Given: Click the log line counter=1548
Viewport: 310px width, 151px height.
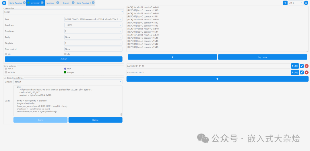Looking at the screenshot, I should [x=143, y=47].
